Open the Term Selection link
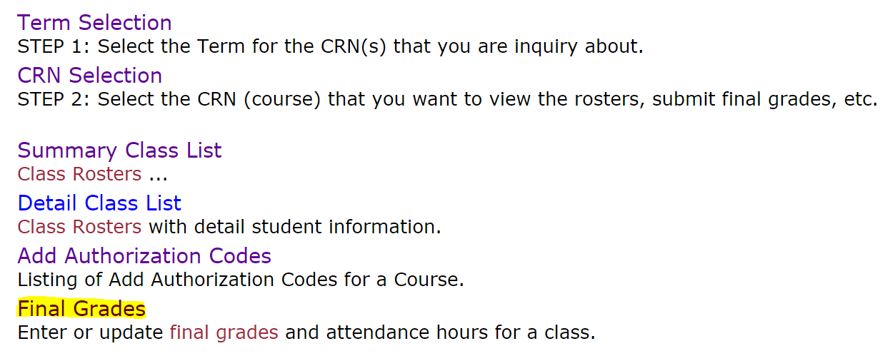Image resolution: width=880 pixels, height=356 pixels. point(94,23)
